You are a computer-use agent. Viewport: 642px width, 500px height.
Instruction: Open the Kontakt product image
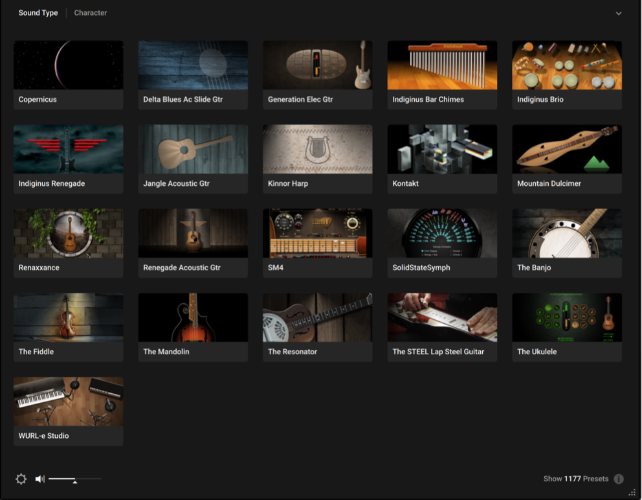coord(442,149)
